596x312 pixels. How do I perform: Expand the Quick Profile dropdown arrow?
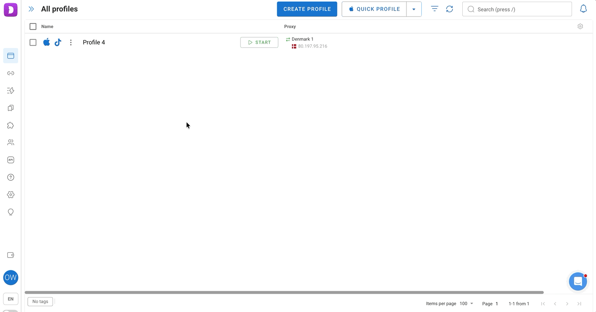[x=414, y=9]
